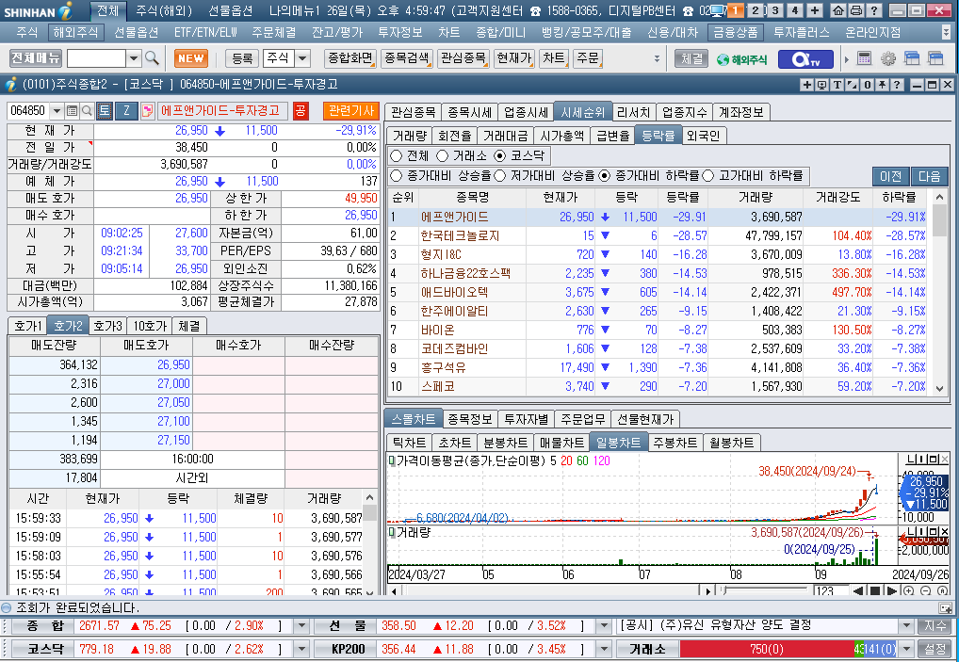Open the 공시 news ticker dropdown
Screen dimensions: 959x662
click(907, 626)
